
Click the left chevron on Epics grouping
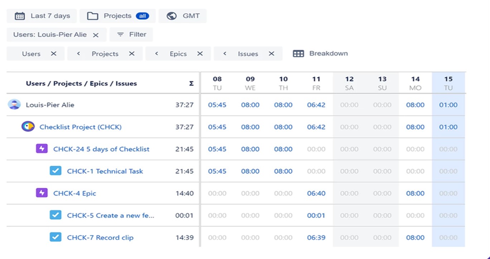(x=157, y=54)
